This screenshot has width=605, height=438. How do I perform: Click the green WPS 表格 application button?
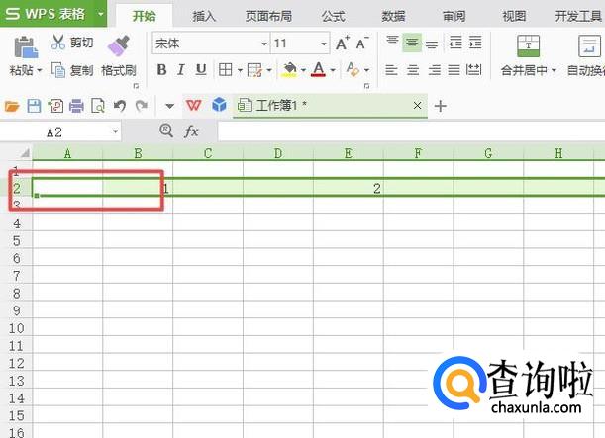[x=48, y=14]
